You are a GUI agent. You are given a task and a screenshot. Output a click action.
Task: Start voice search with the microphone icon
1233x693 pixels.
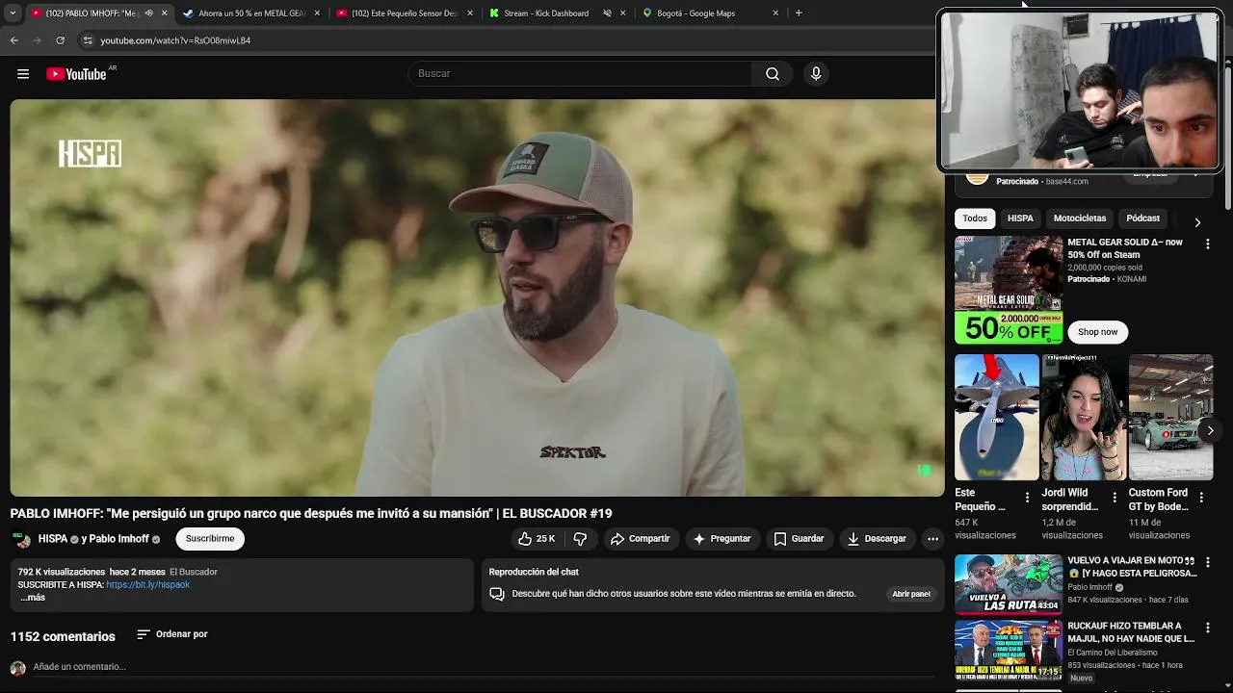[816, 74]
